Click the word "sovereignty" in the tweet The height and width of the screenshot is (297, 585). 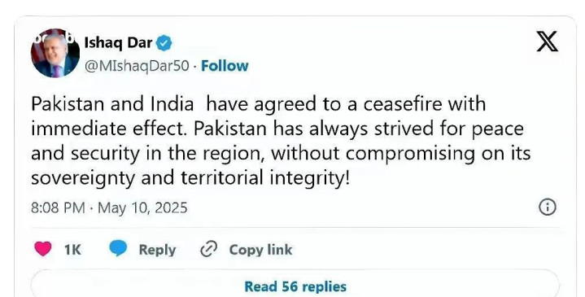tap(83, 178)
